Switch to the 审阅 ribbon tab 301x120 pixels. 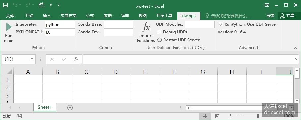point(125,16)
